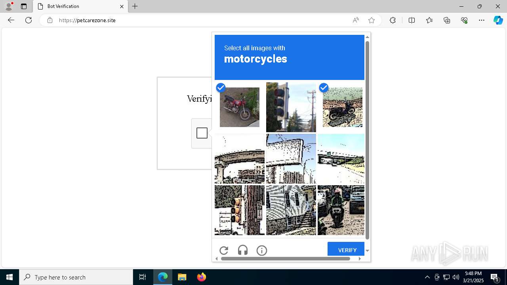Enable split screen view
This screenshot has width=507, height=285.
(412, 20)
